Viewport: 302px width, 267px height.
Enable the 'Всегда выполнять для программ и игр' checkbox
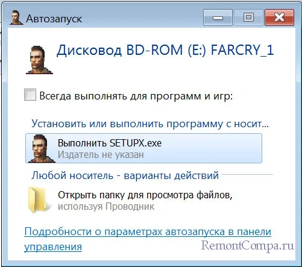click(x=30, y=95)
